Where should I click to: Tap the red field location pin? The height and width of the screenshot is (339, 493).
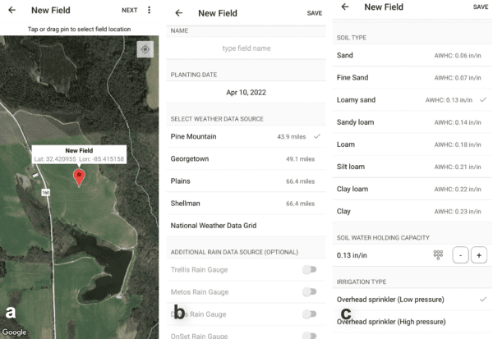point(79,177)
